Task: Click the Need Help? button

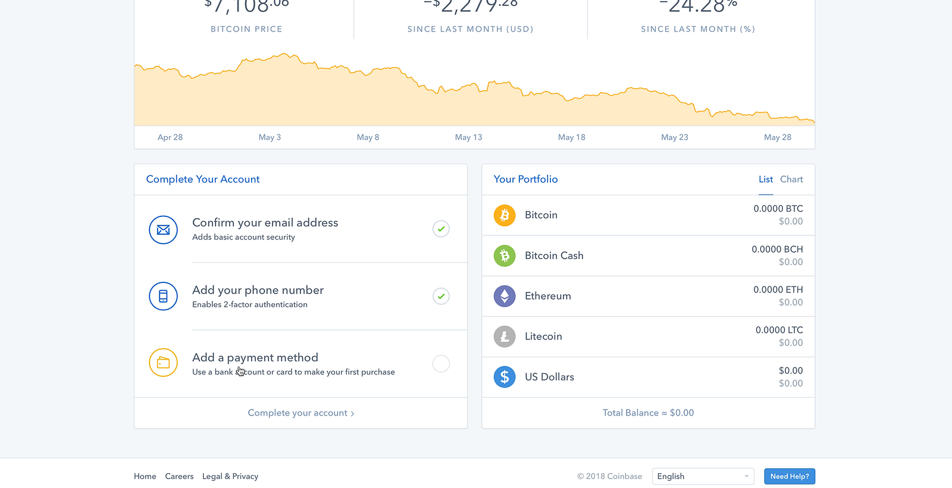Action: (790, 476)
